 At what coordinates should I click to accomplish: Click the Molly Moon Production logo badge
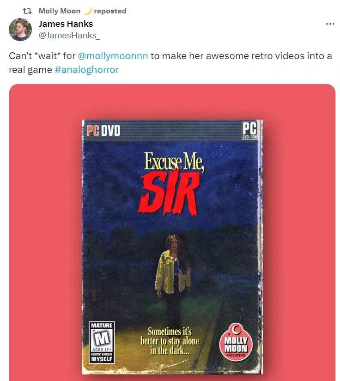[x=236, y=342]
